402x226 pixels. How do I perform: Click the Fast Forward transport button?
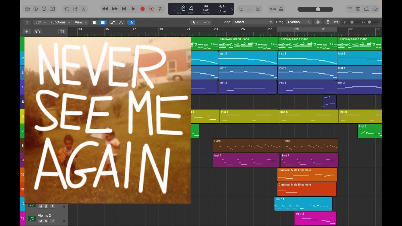(115, 9)
